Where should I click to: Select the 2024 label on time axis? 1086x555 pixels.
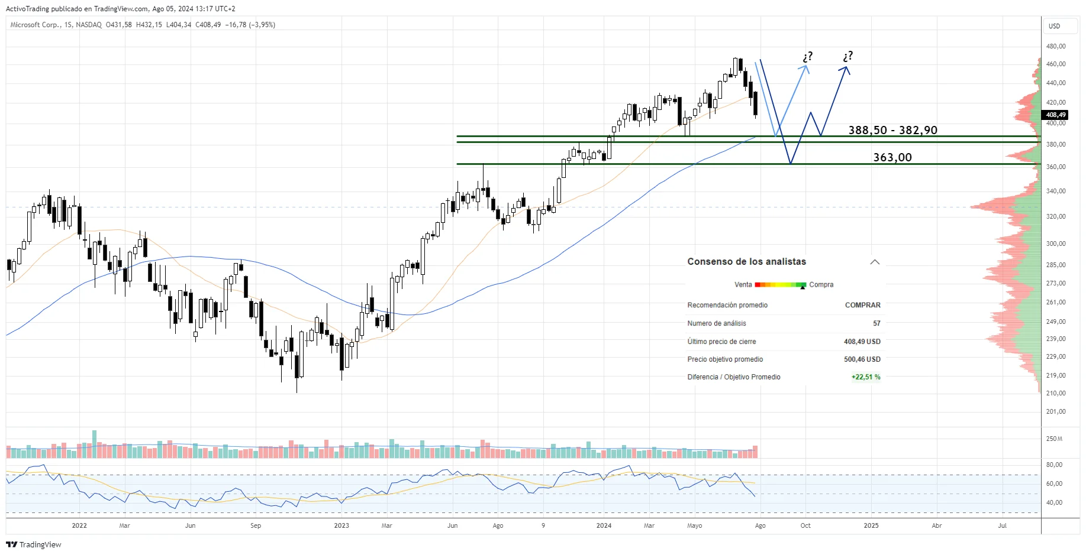[x=604, y=525]
